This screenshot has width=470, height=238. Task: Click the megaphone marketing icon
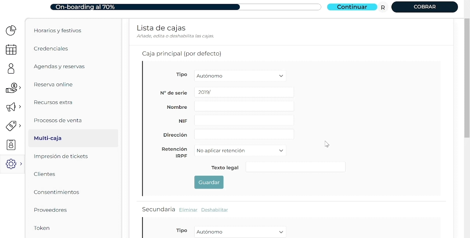point(11,107)
